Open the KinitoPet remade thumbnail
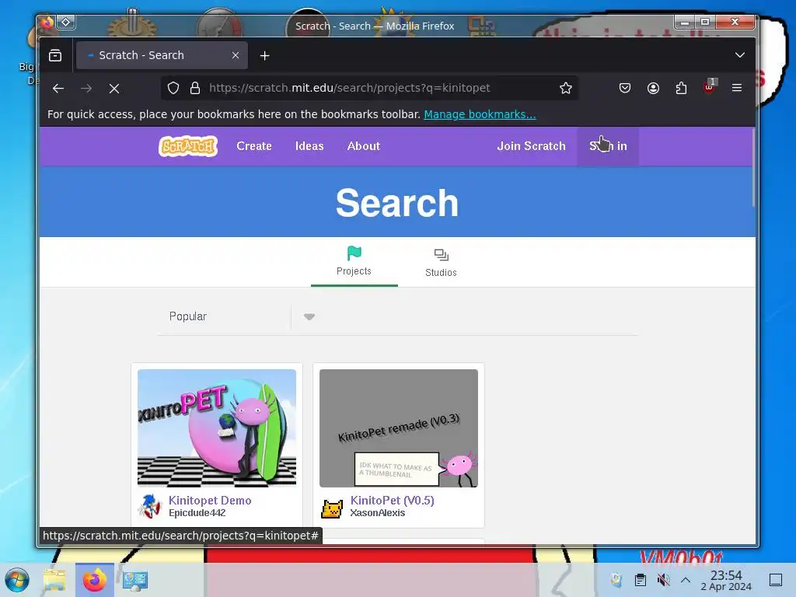Screen dimensions: 796x597 pos(399,428)
